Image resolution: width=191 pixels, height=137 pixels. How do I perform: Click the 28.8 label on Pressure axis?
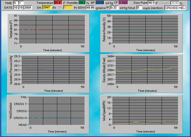click(x=17, y=84)
